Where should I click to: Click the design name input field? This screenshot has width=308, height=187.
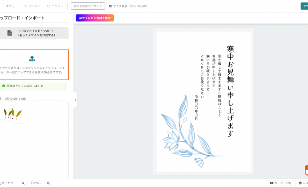(88, 6)
